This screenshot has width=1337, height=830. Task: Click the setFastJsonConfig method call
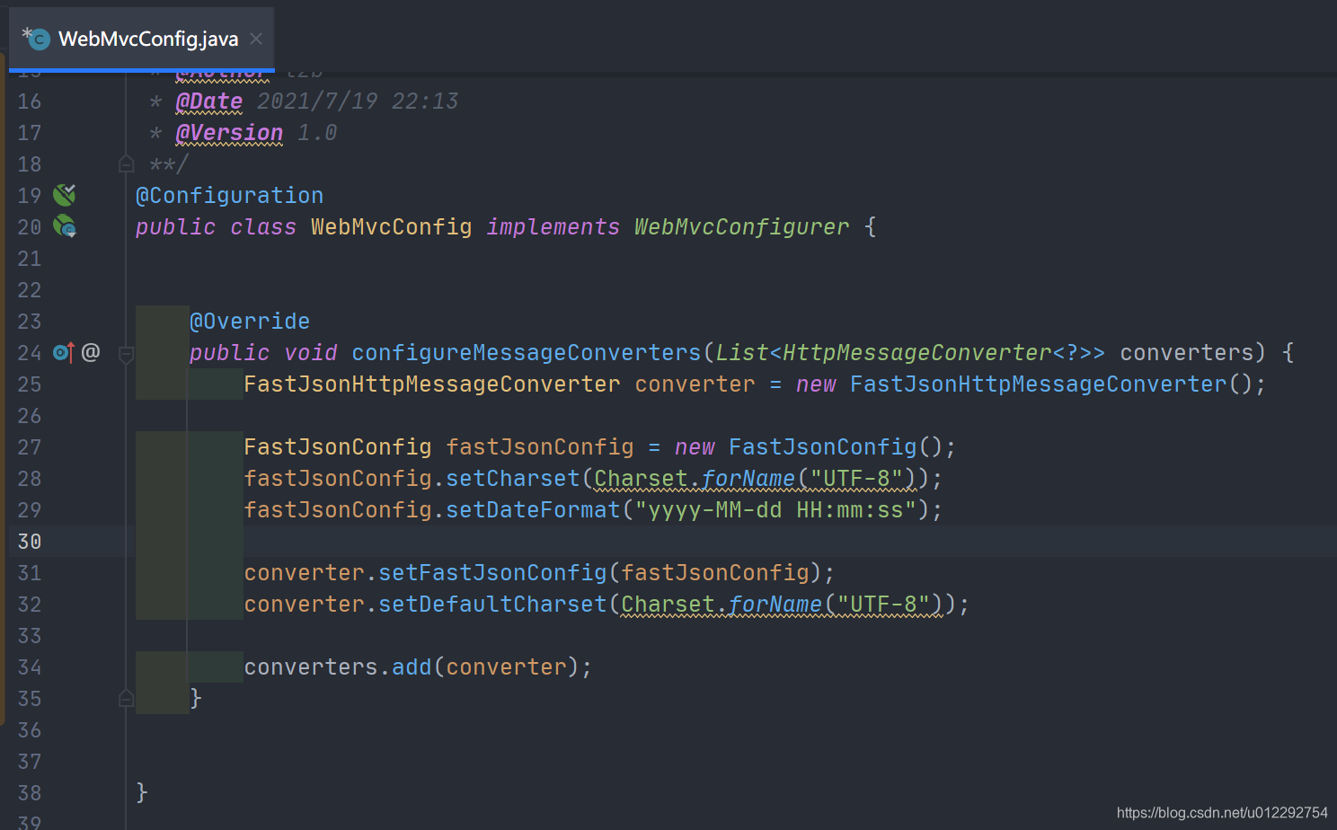coord(492,572)
